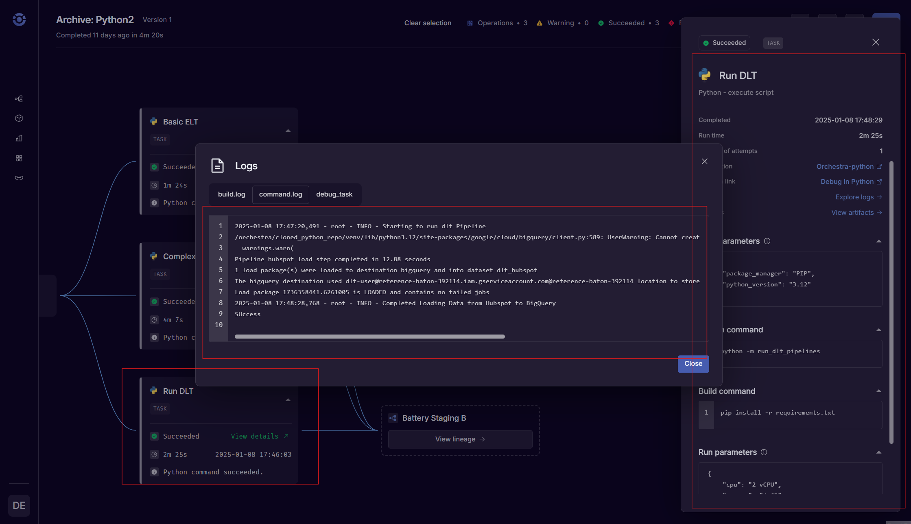Click the connections icon in left sidebar

[18, 178]
